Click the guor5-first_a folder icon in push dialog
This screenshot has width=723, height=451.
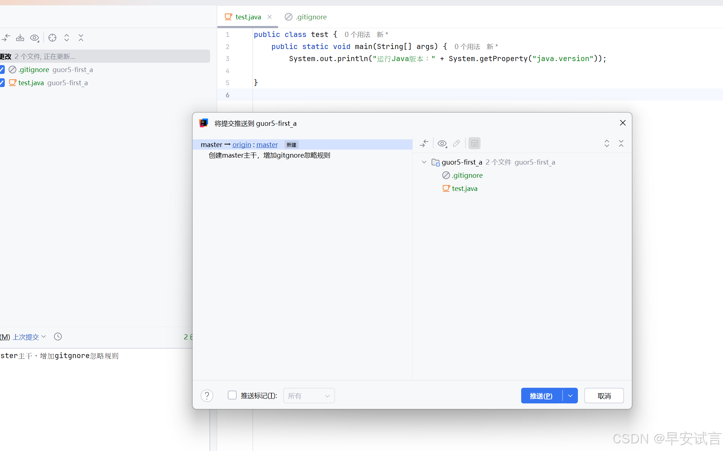[x=435, y=162]
